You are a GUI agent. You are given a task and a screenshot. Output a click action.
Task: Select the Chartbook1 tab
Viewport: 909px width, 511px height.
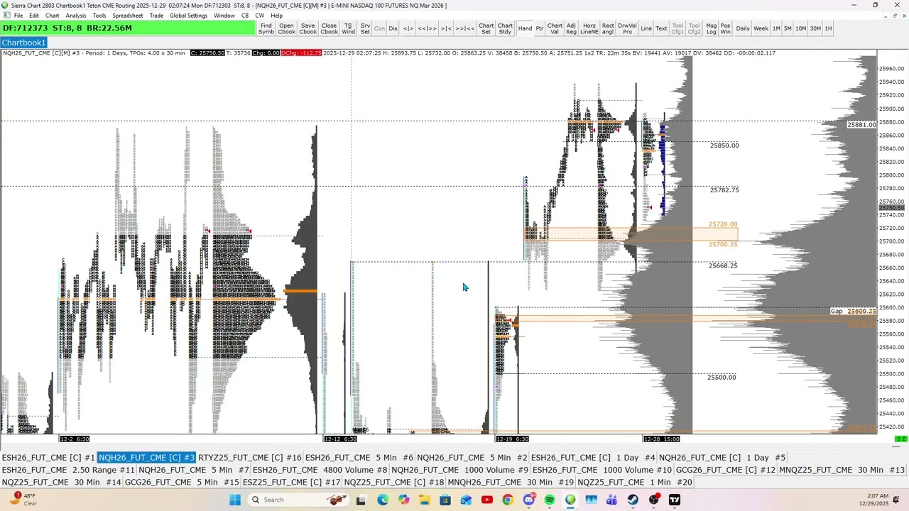pyautogui.click(x=23, y=43)
